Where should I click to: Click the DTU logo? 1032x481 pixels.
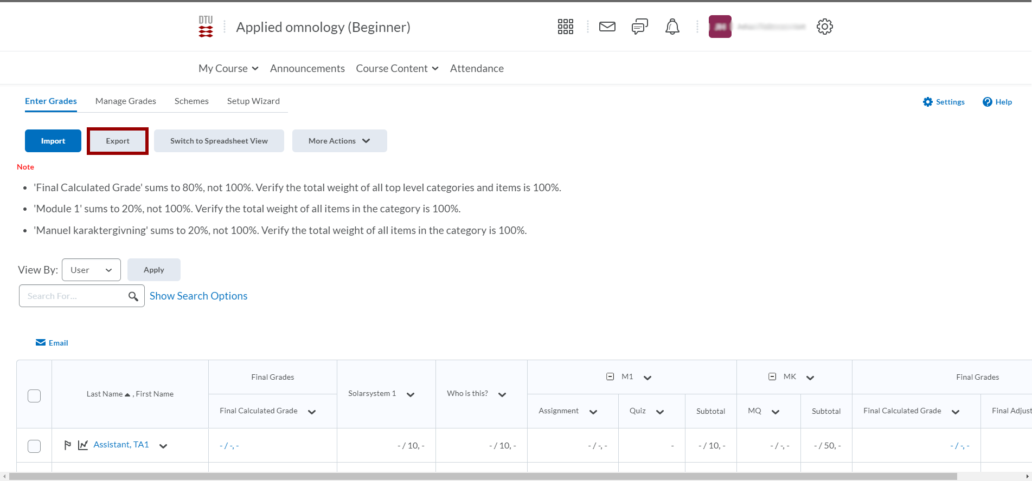click(x=206, y=27)
